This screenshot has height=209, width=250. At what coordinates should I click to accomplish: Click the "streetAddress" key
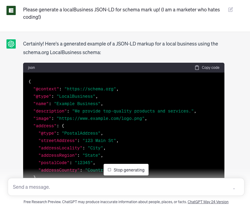58,141
